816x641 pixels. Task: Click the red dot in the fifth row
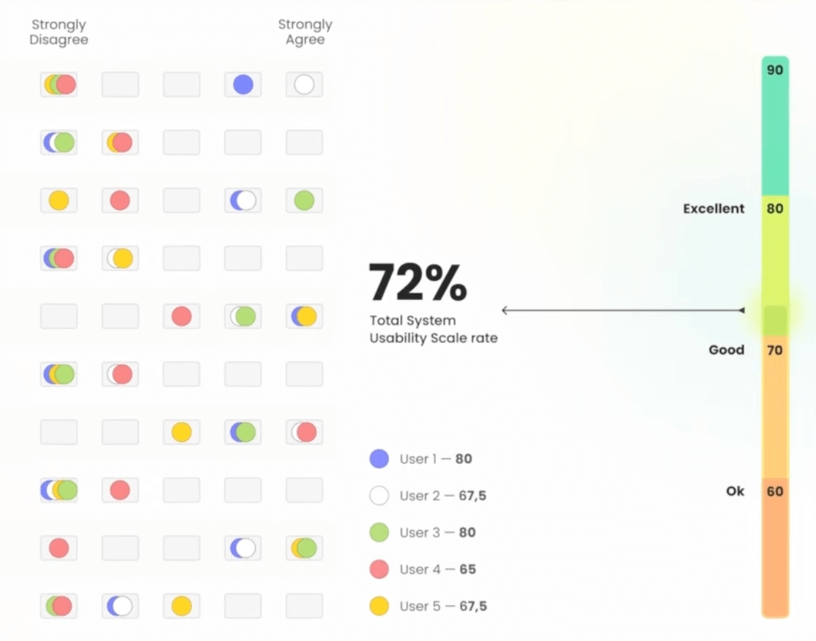point(182,316)
